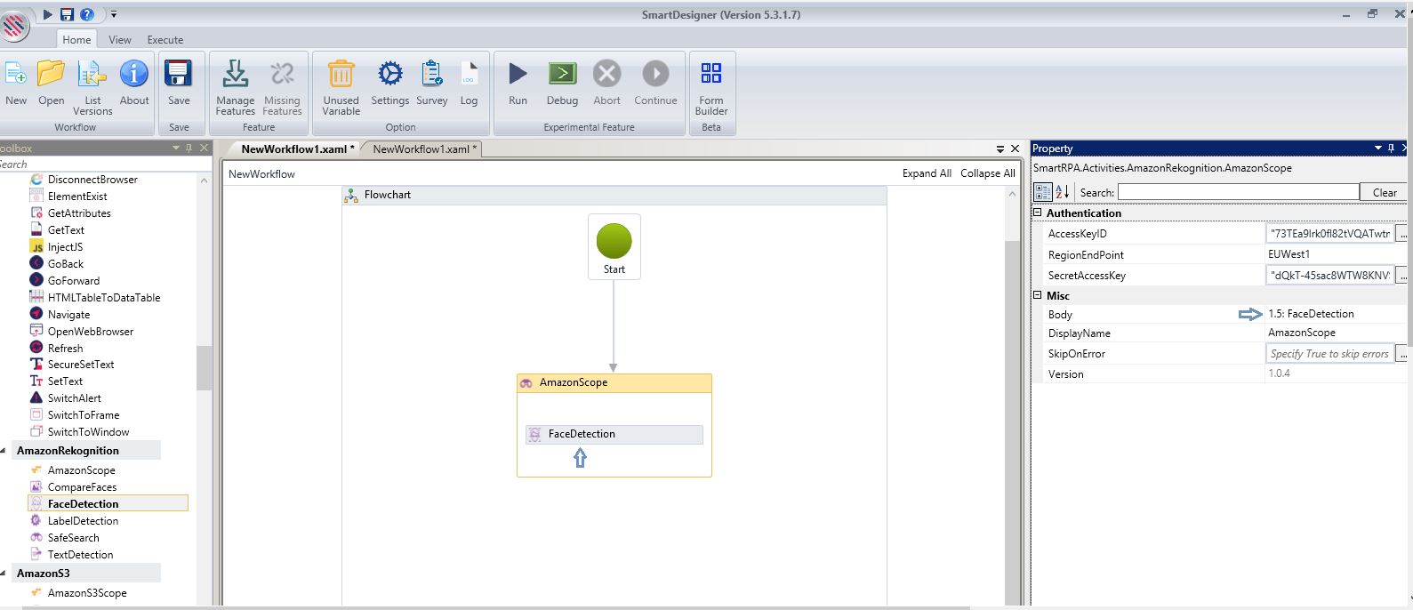Open the Debug tool in ribbon

click(x=562, y=75)
